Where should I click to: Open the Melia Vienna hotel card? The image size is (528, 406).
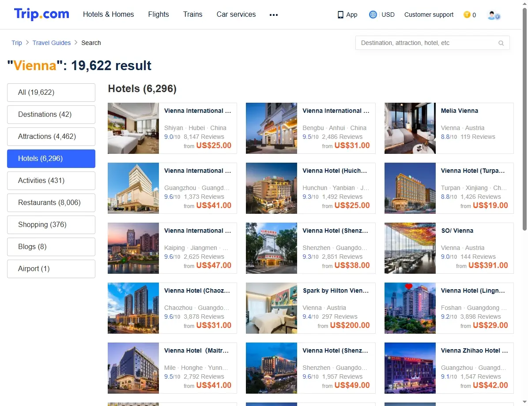pyautogui.click(x=449, y=128)
